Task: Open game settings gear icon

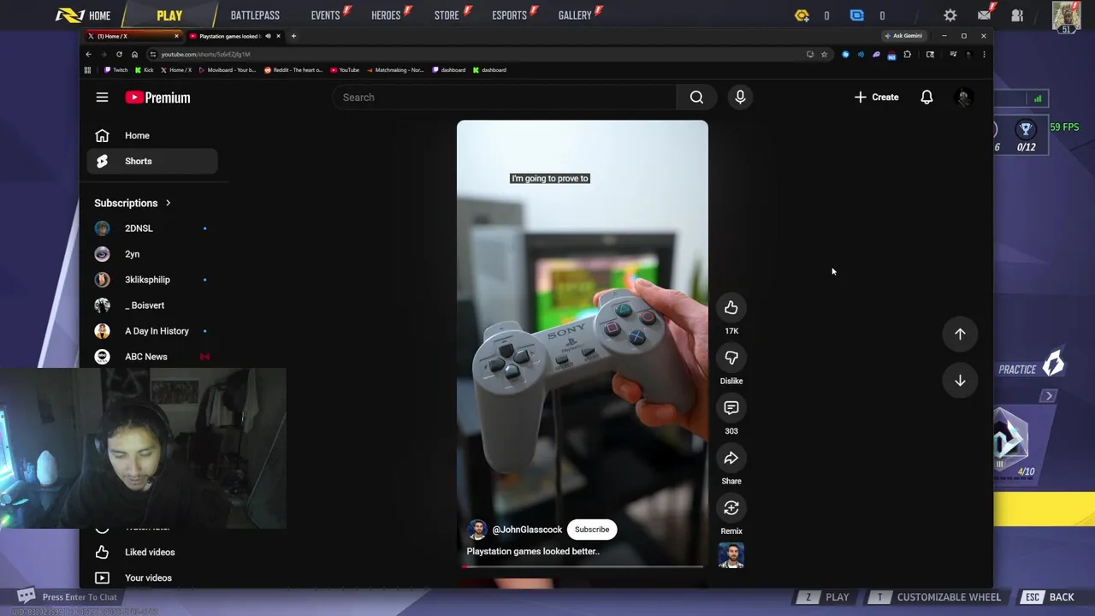Action: 950,15
